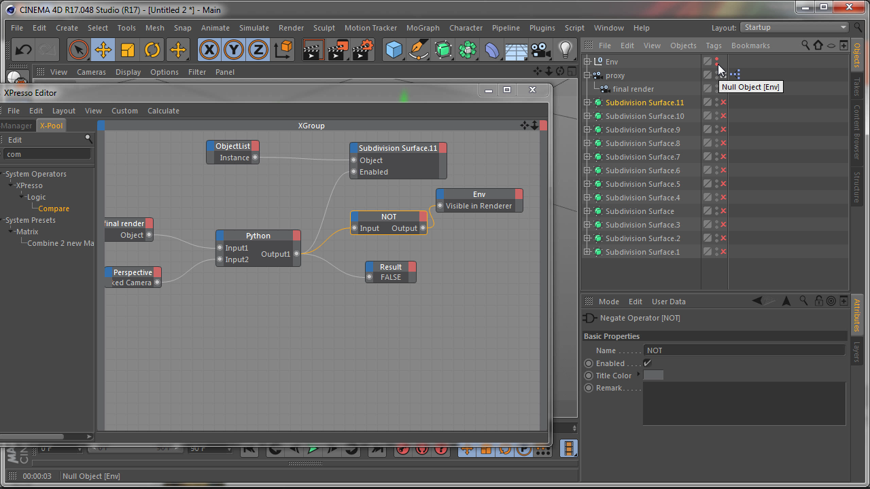Activate the Rotate tool

pyautogui.click(x=152, y=50)
